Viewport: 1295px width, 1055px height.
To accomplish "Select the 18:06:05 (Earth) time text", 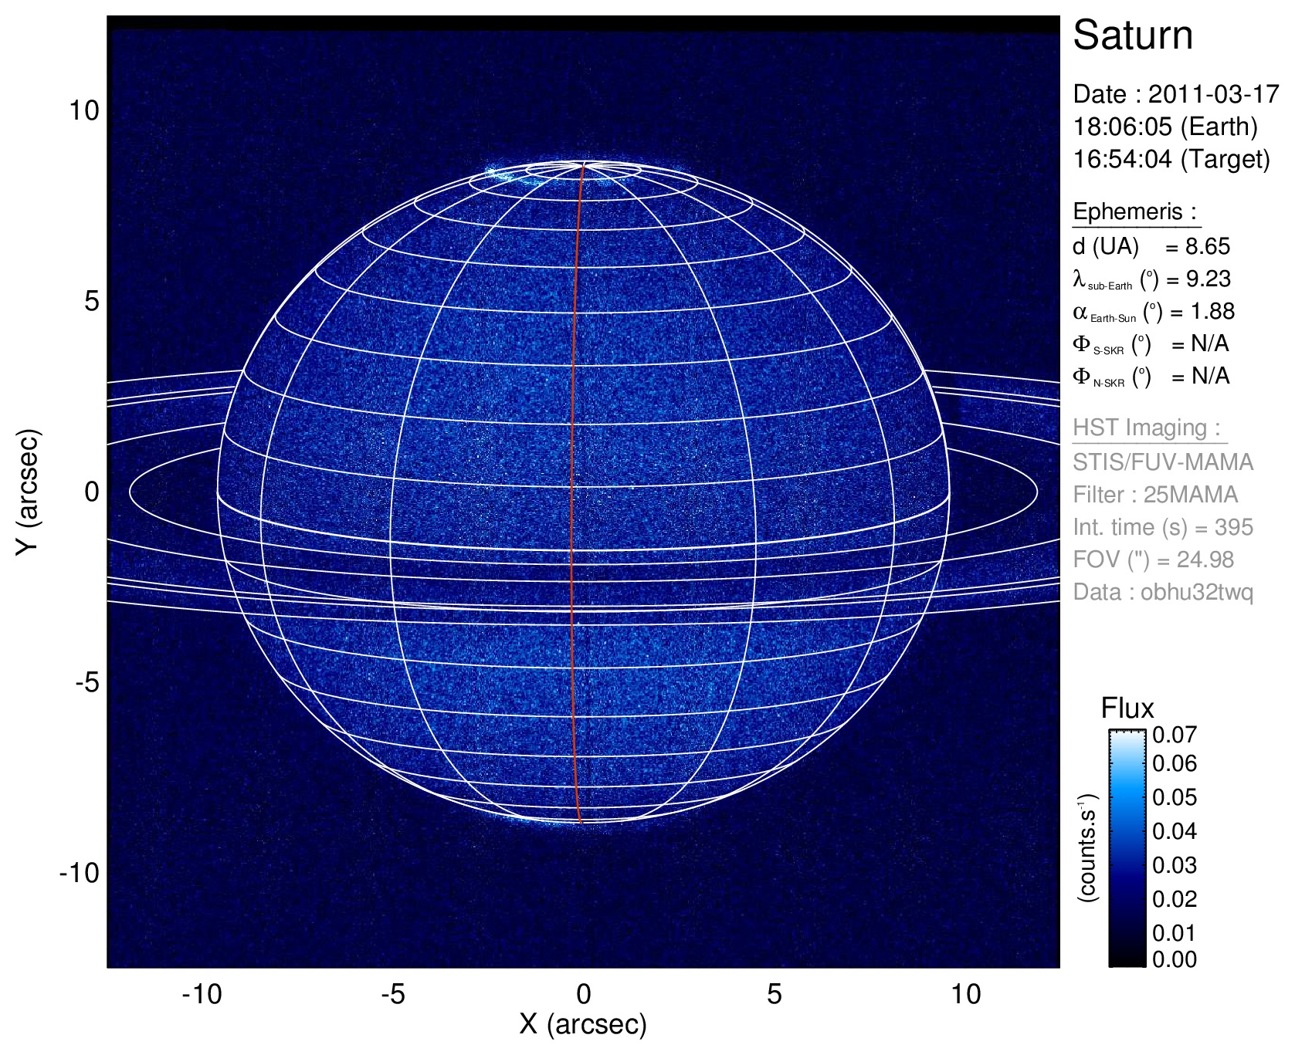I will 1164,127.
